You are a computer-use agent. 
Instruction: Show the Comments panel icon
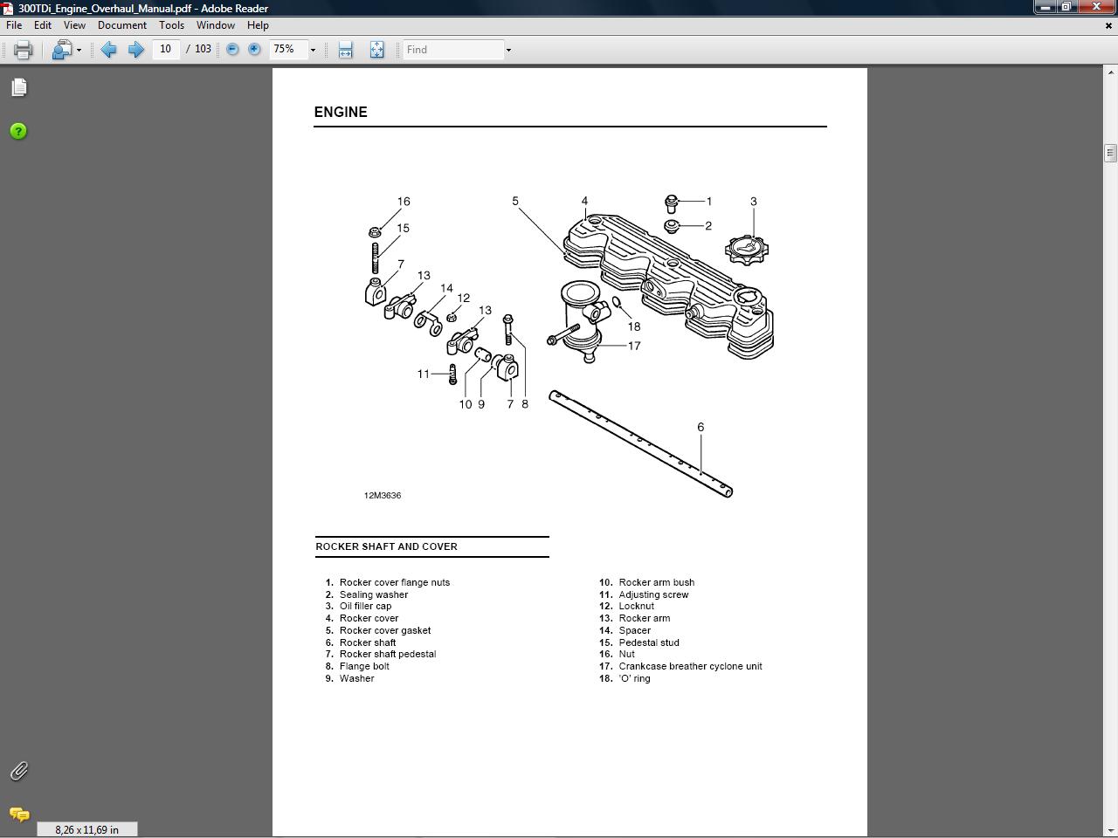pyautogui.click(x=18, y=814)
